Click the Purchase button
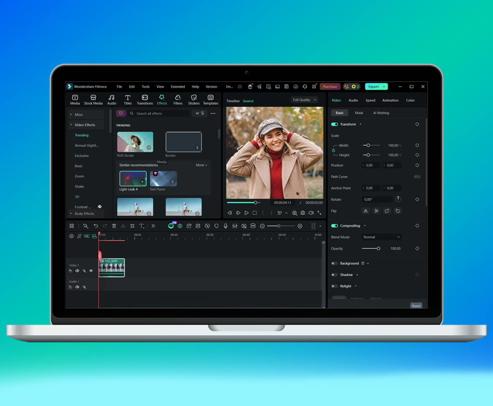The width and height of the screenshot is (493, 406). (330, 87)
